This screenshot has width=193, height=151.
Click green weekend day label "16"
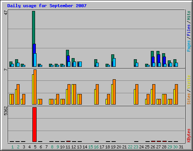[96, 147]
